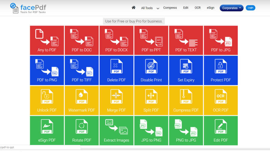Image resolution: width=270 pixels, height=152 pixels.
Task: Select the PDF to PPT tool
Action: (x=151, y=40)
